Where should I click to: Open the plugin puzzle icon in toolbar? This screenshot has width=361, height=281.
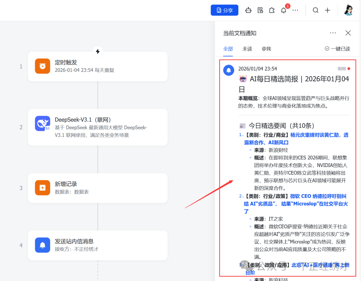[x=272, y=10]
